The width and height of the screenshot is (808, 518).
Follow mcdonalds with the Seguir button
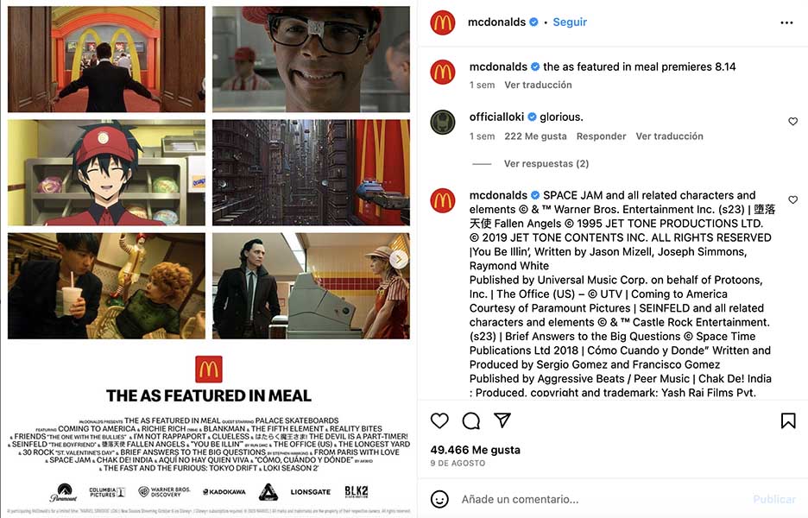[x=570, y=22]
